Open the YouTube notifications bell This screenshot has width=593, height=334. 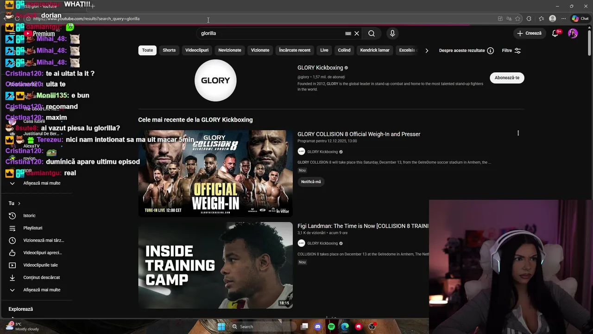click(555, 33)
